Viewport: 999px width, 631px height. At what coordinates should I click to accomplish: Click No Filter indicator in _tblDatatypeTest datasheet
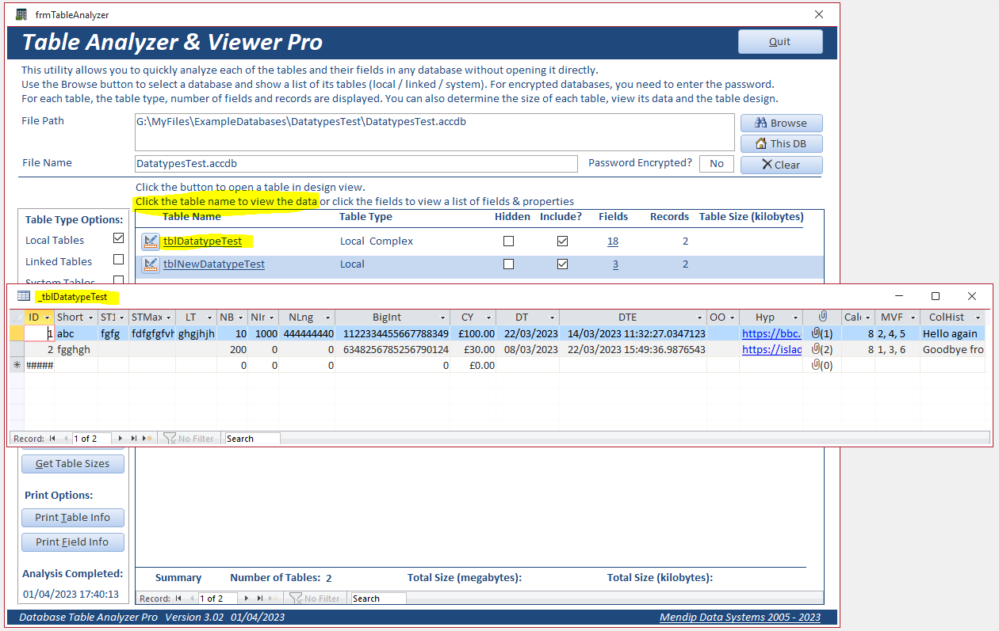click(x=189, y=439)
